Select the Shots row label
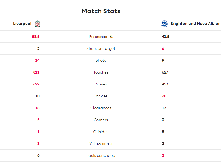The image size is (221, 166). 101,60
